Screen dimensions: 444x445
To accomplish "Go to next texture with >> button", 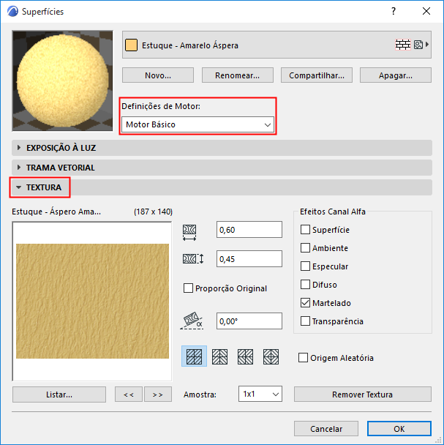I will [158, 394].
